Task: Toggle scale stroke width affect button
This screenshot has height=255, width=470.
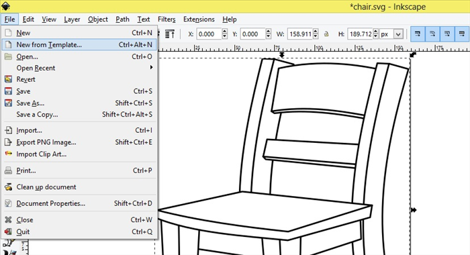Action: (418, 34)
